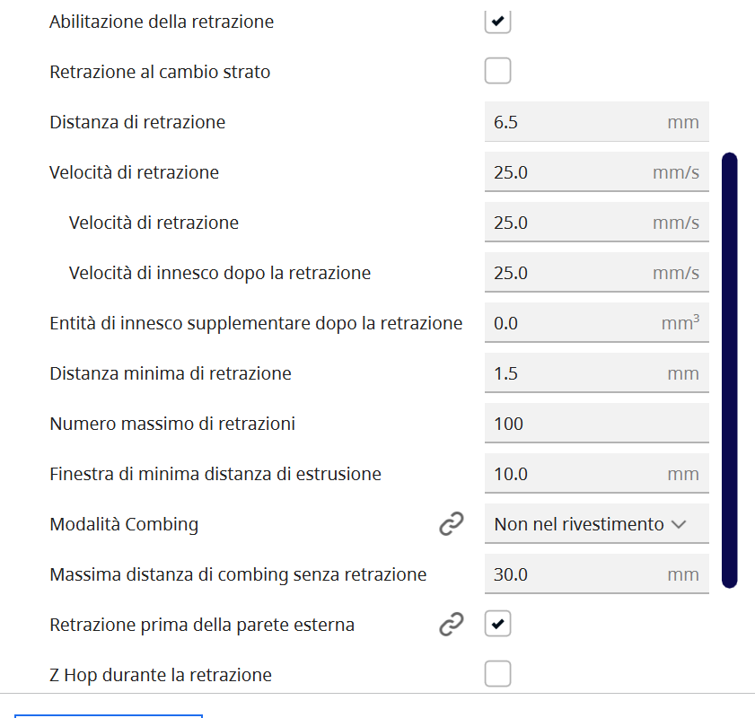Click Finestra di minima distanza di estrusione field

(x=575, y=475)
